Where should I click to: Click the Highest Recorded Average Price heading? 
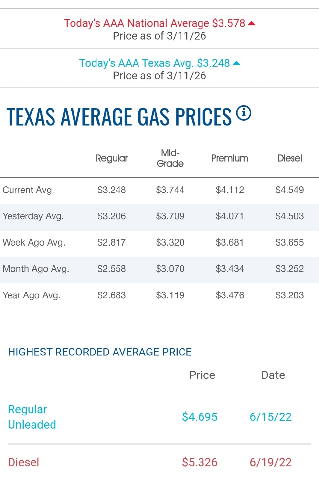(x=100, y=352)
